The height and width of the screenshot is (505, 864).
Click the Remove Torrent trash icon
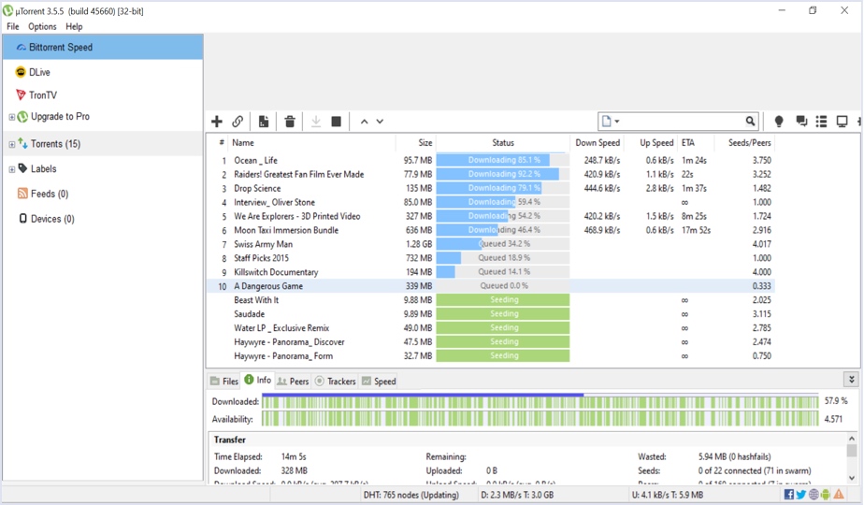[x=290, y=122]
